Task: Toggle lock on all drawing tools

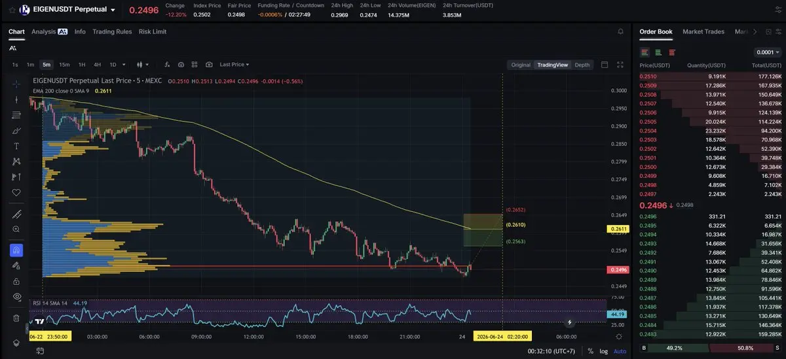Action: (16, 281)
